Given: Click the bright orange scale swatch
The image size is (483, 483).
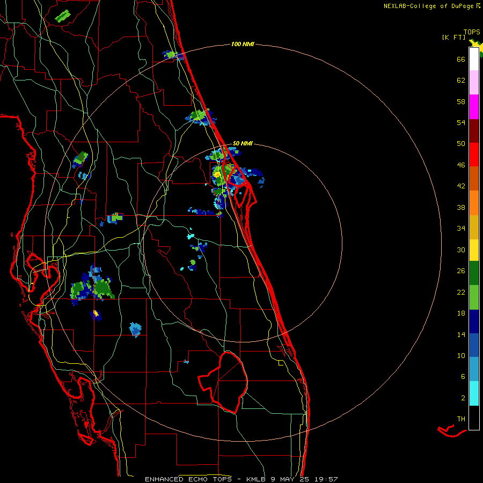Looking at the screenshot, I should [x=474, y=203].
